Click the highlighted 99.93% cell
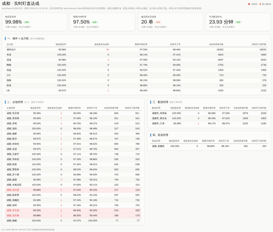This screenshot has width=273, height=232. pos(37,210)
